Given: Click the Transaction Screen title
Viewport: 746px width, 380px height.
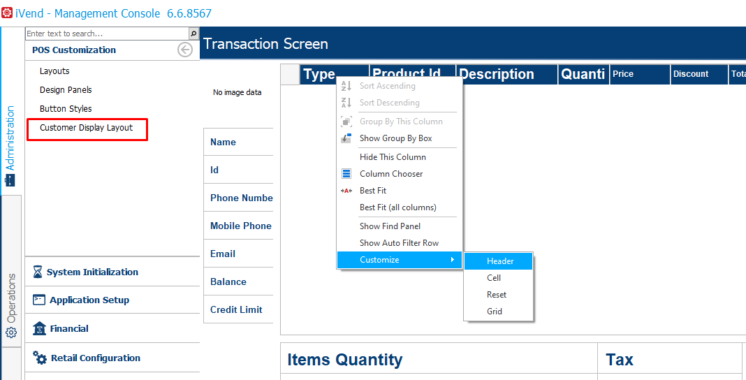Looking at the screenshot, I should pyautogui.click(x=265, y=44).
